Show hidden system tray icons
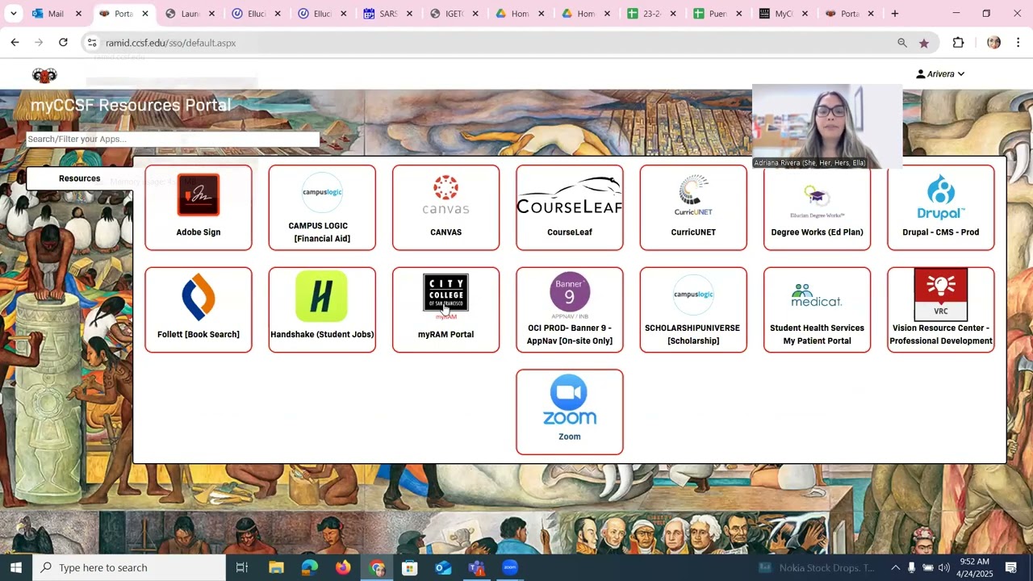Viewport: 1033px width, 581px height. [x=895, y=567]
